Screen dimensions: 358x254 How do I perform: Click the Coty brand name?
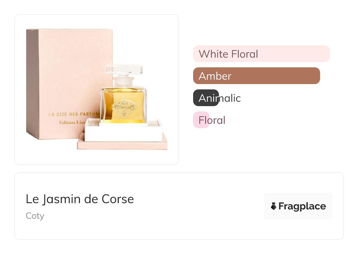35,216
